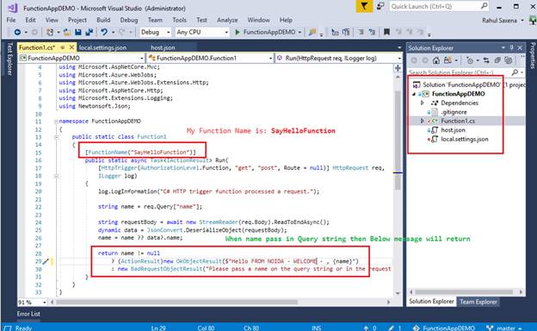Screen dimensions: 537x331
Task: Click the split editor icon above scrollbar
Action: 398,68
